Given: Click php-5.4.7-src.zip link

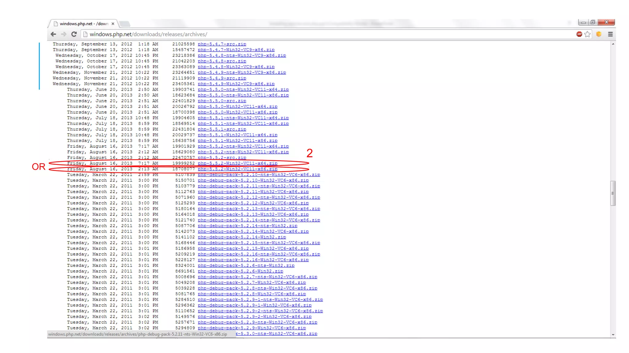Looking at the screenshot, I should tap(222, 44).
